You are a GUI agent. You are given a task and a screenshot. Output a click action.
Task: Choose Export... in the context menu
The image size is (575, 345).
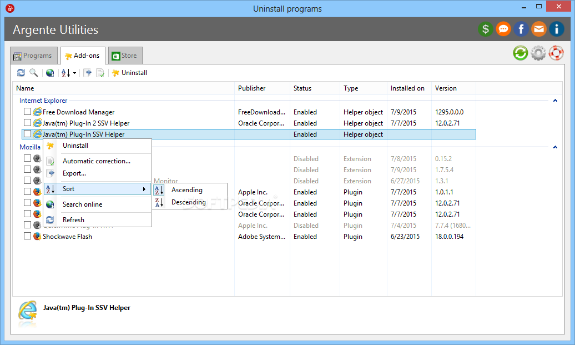[97, 173]
